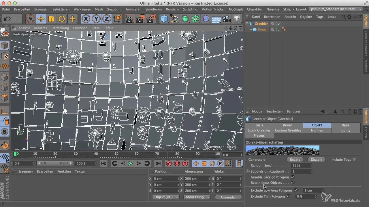
Task: Click the coordinate system icon
Action: 117,19
